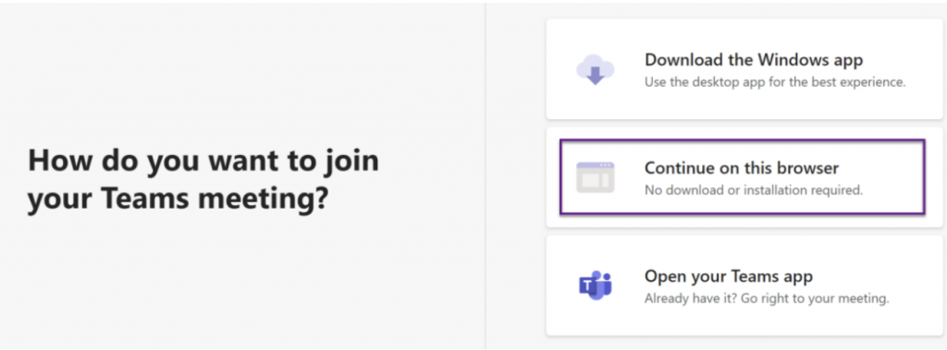This screenshot has width=947, height=350.
Task: Click the 'Download the Windows app' title
Action: [754, 60]
